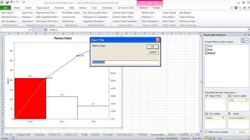The width and height of the screenshot is (250, 140).
Task: Click the formula bar showing Line 3
Action: [148, 30]
